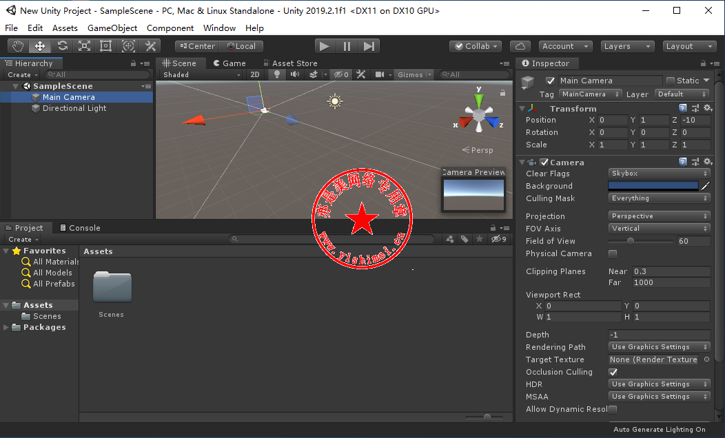Toggle scene effects icon
Image resolution: width=725 pixels, height=438 pixels.
tap(313, 74)
